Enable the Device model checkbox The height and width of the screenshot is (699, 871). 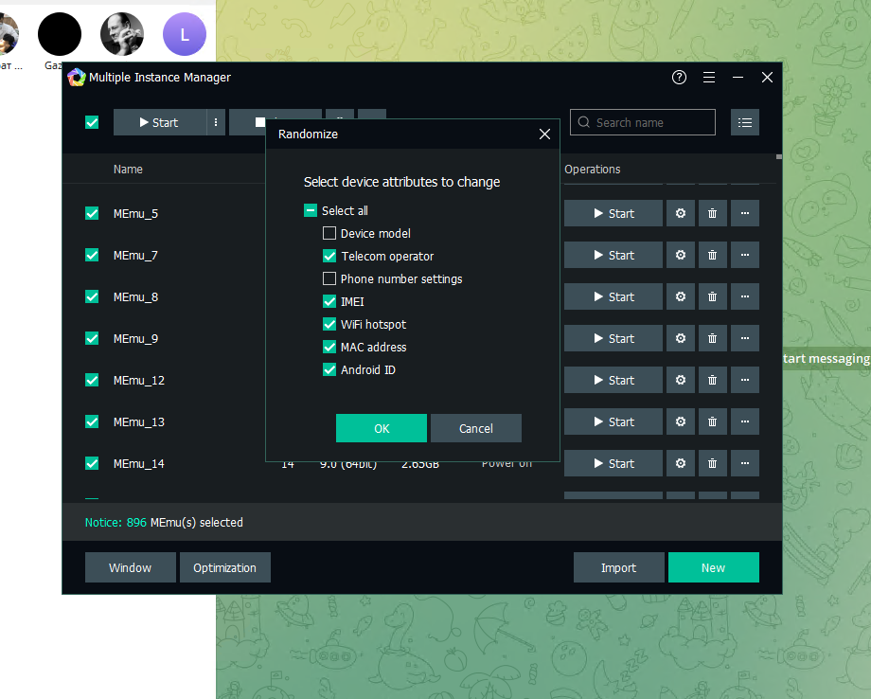pyautogui.click(x=329, y=233)
